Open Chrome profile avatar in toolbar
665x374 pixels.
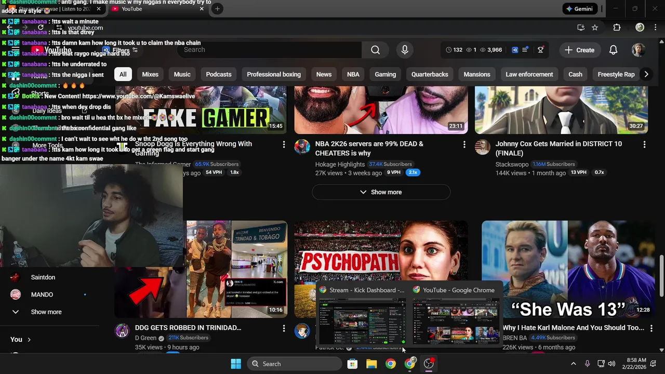(640, 28)
